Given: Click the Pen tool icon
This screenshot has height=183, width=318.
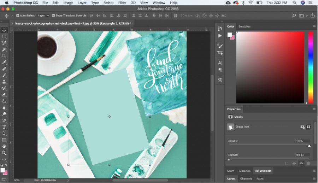Looking at the screenshot, I should click(x=4, y=120).
